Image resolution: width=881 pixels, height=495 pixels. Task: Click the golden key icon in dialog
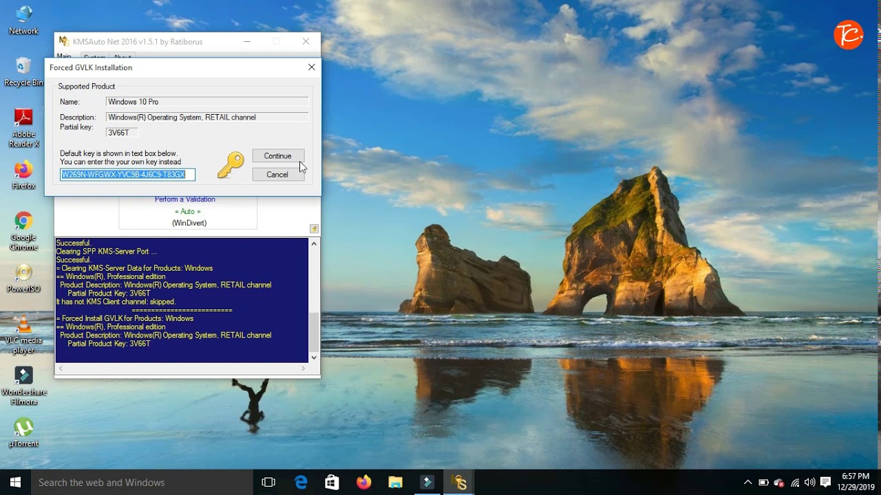tap(231, 166)
